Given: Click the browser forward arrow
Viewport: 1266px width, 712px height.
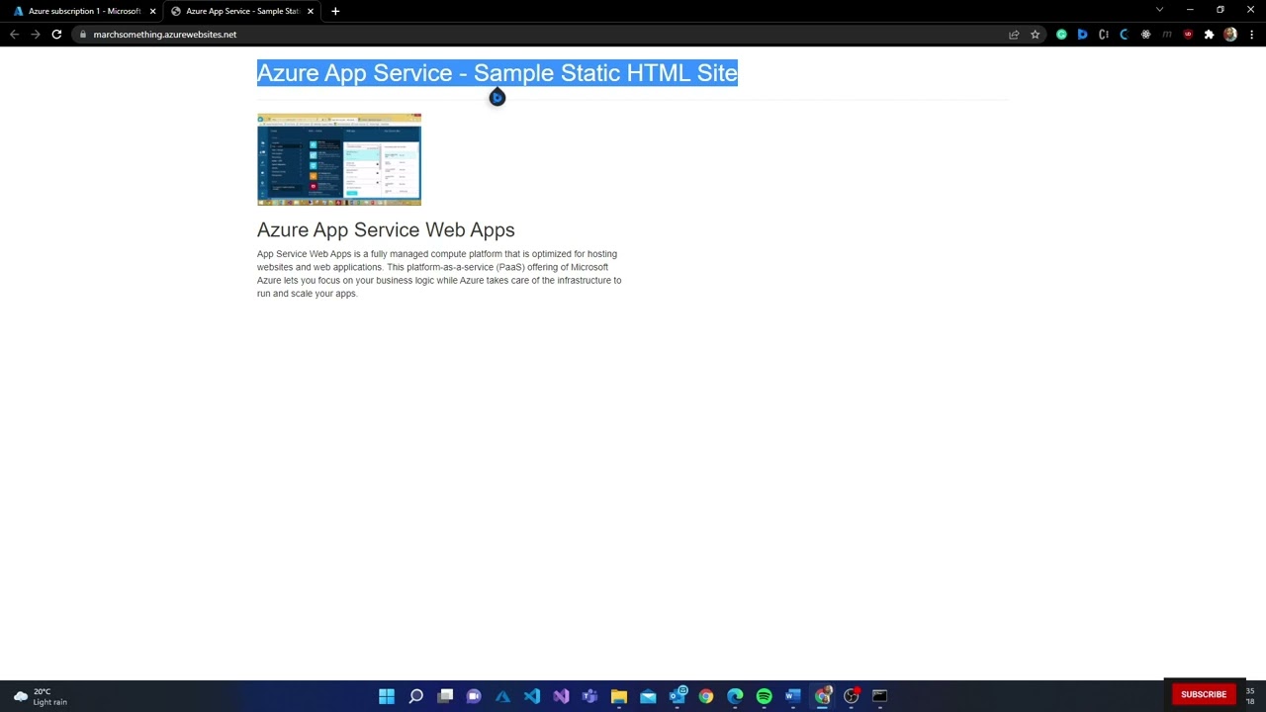Looking at the screenshot, I should [x=36, y=35].
